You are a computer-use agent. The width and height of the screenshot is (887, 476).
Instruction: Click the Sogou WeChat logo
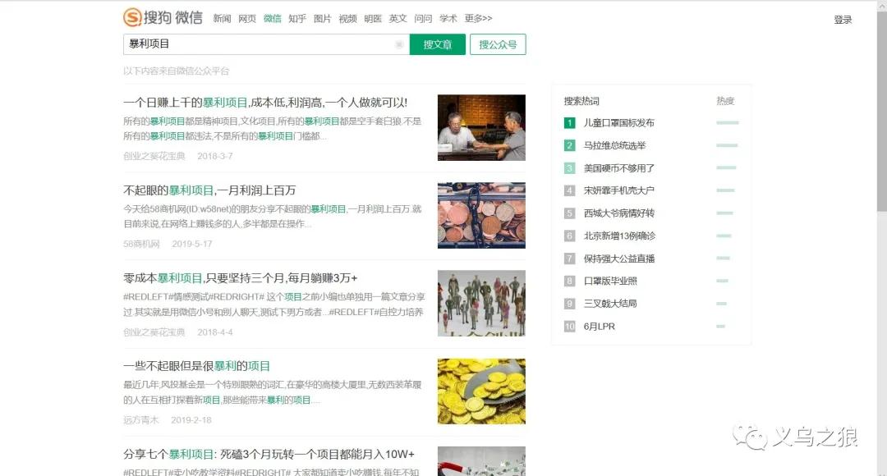point(163,17)
